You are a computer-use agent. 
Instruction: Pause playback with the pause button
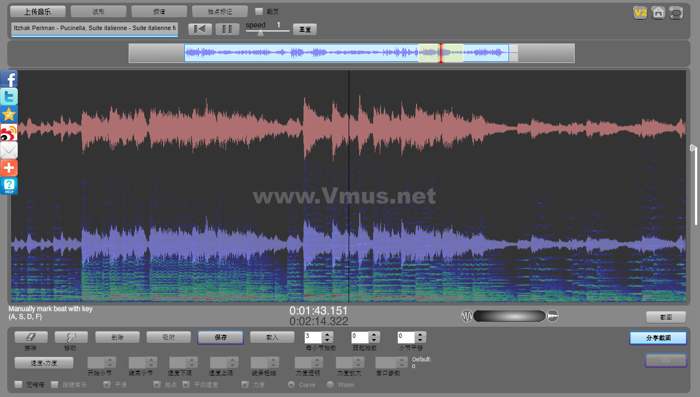[x=227, y=30]
